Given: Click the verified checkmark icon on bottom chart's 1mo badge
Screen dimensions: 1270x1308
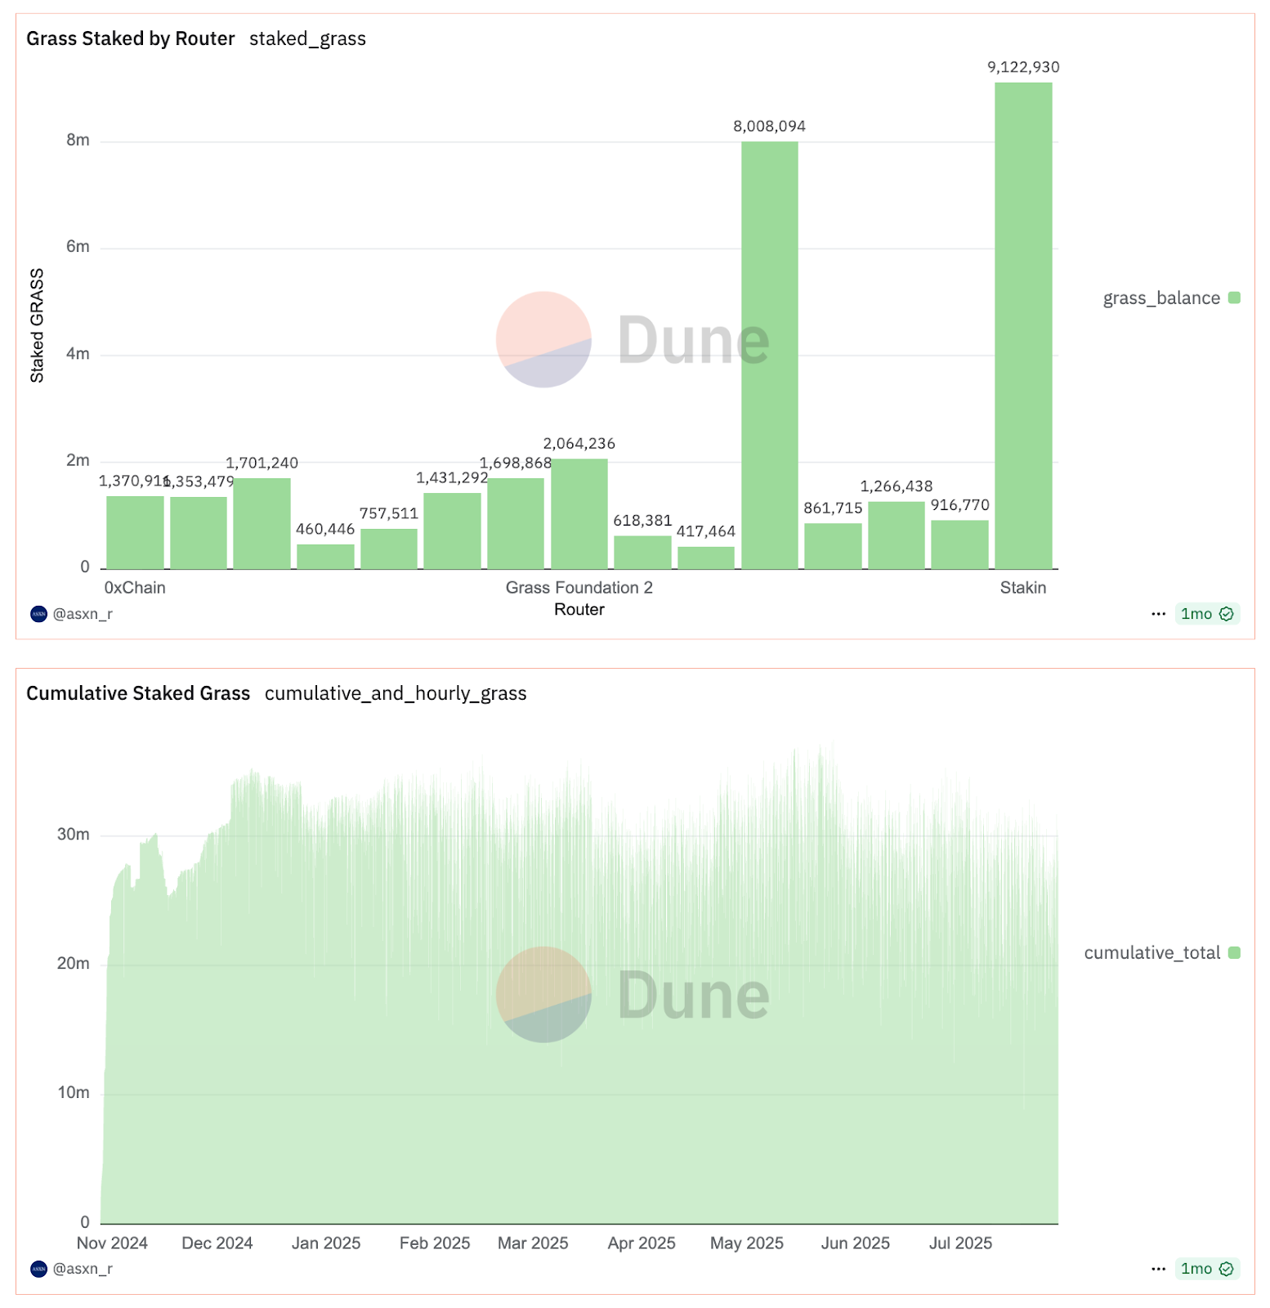Looking at the screenshot, I should pyautogui.click(x=1226, y=1269).
